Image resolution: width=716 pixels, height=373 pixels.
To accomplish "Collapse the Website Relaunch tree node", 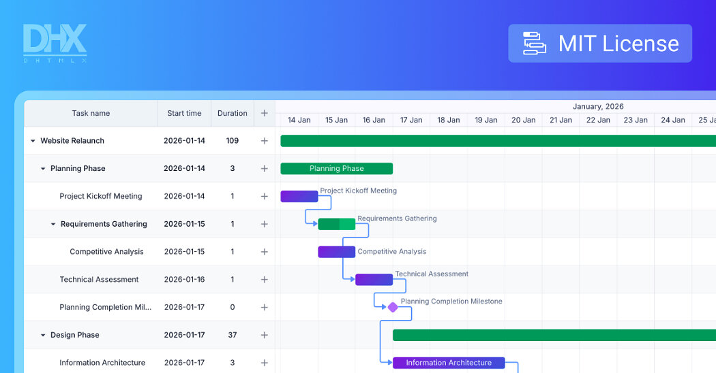I will pyautogui.click(x=33, y=141).
